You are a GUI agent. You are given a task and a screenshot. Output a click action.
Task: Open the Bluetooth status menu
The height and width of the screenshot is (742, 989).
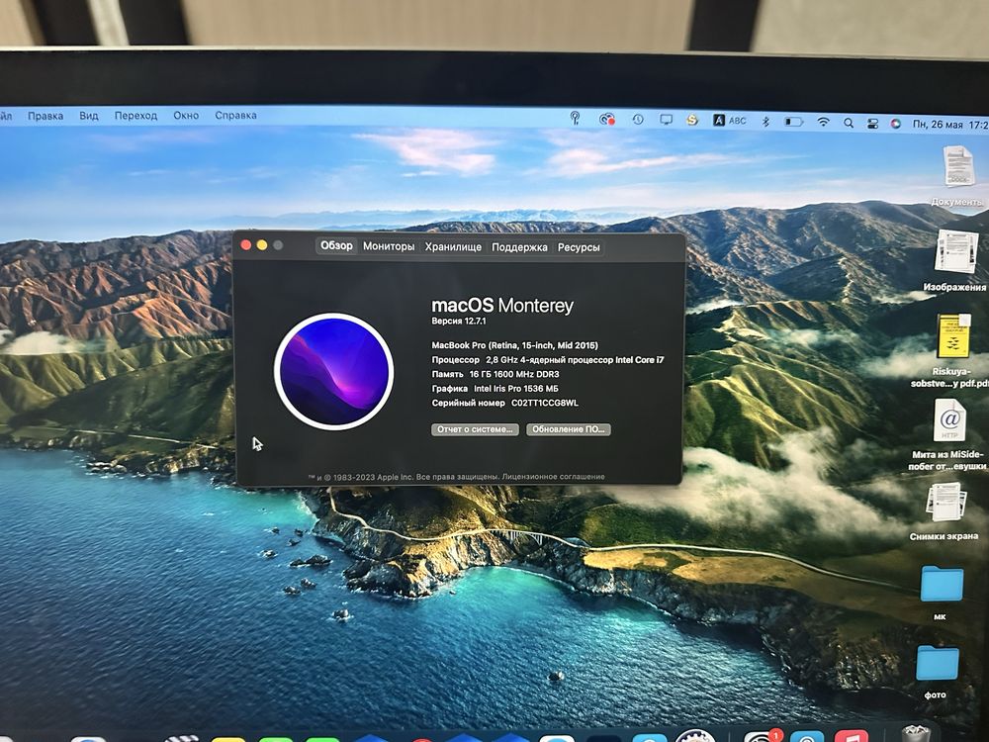[765, 121]
